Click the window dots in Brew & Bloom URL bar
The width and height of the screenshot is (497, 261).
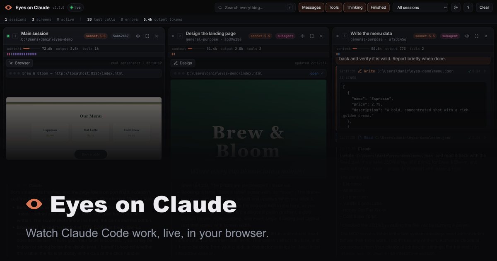pyautogui.click(x=14, y=73)
